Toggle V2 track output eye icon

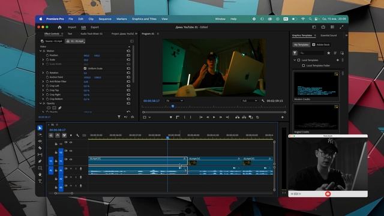[x=71, y=151]
